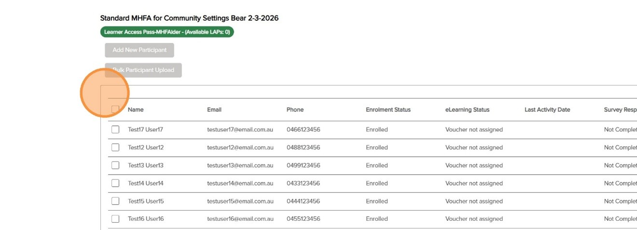Select the checkbox for Test17 User17
The image size is (637, 230).
[115, 130]
